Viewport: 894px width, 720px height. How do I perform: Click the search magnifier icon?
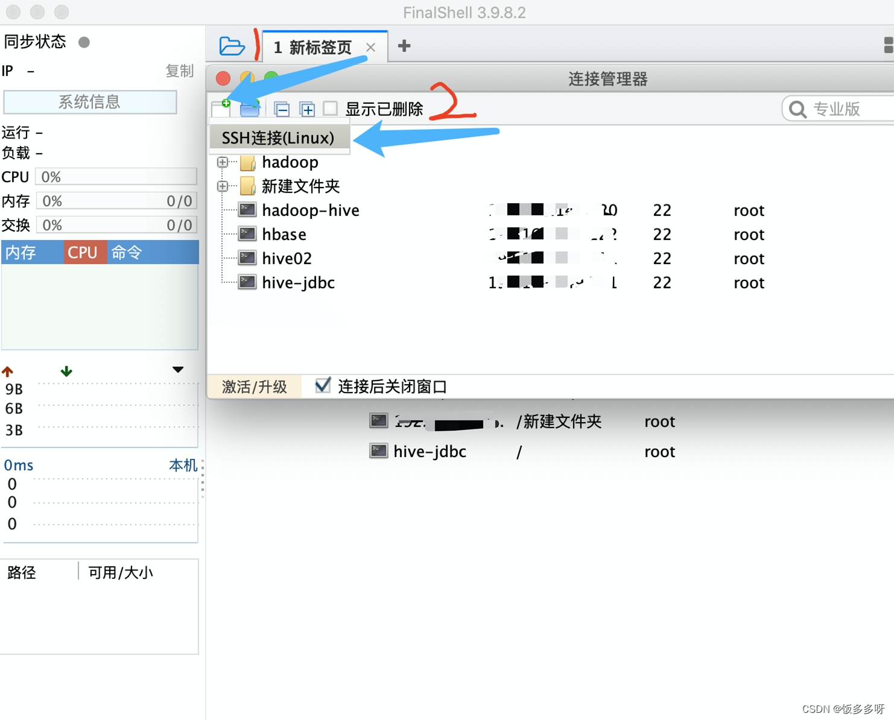[798, 109]
